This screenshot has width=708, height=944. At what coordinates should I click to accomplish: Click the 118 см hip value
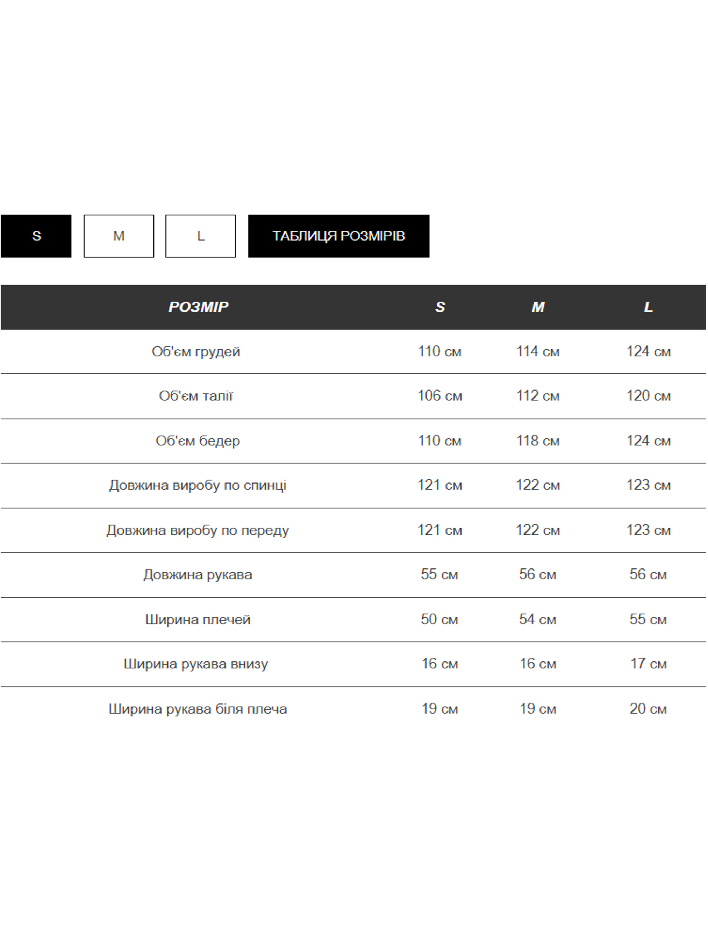(538, 441)
